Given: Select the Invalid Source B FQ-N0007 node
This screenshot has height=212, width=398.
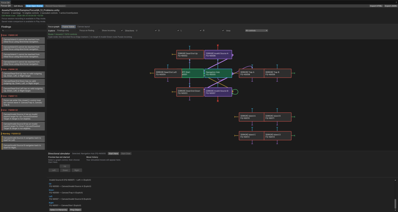Looking at the screenshot, I should (x=218, y=92).
